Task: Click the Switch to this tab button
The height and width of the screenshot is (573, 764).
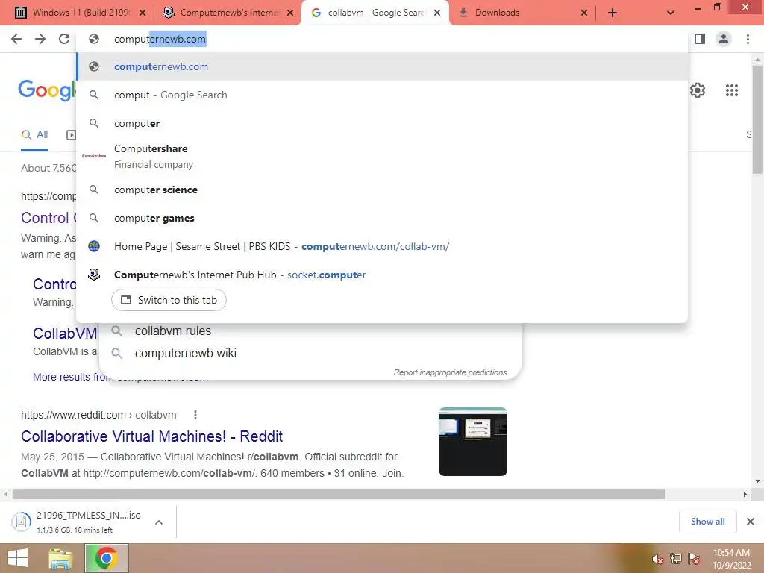Action: 169,300
